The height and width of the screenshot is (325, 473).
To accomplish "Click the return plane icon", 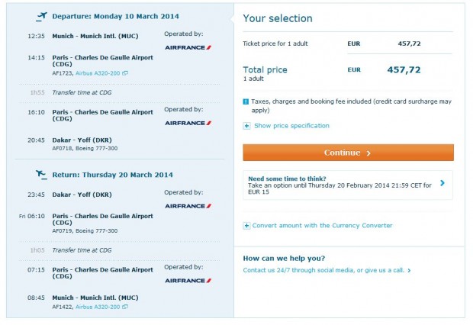I will pyautogui.click(x=41, y=175).
